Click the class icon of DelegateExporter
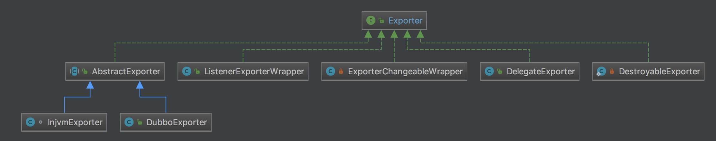The height and width of the screenshot is (141, 716). point(489,71)
